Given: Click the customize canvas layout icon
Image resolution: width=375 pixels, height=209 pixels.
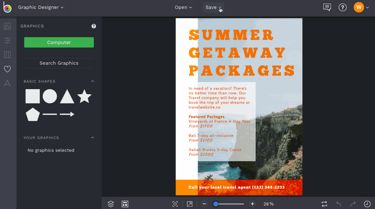Looking at the screenshot, I should (125, 204).
